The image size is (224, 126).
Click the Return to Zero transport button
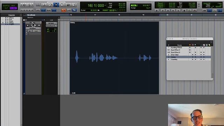(163, 10)
